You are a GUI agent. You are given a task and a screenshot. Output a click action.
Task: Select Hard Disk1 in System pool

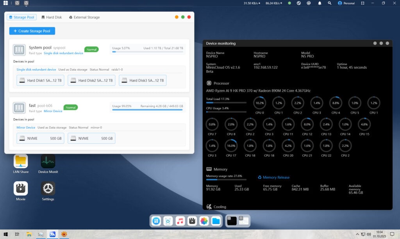[x=40, y=80]
